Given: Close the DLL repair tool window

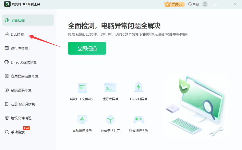Looking at the screenshot, I should [x=235, y=4].
